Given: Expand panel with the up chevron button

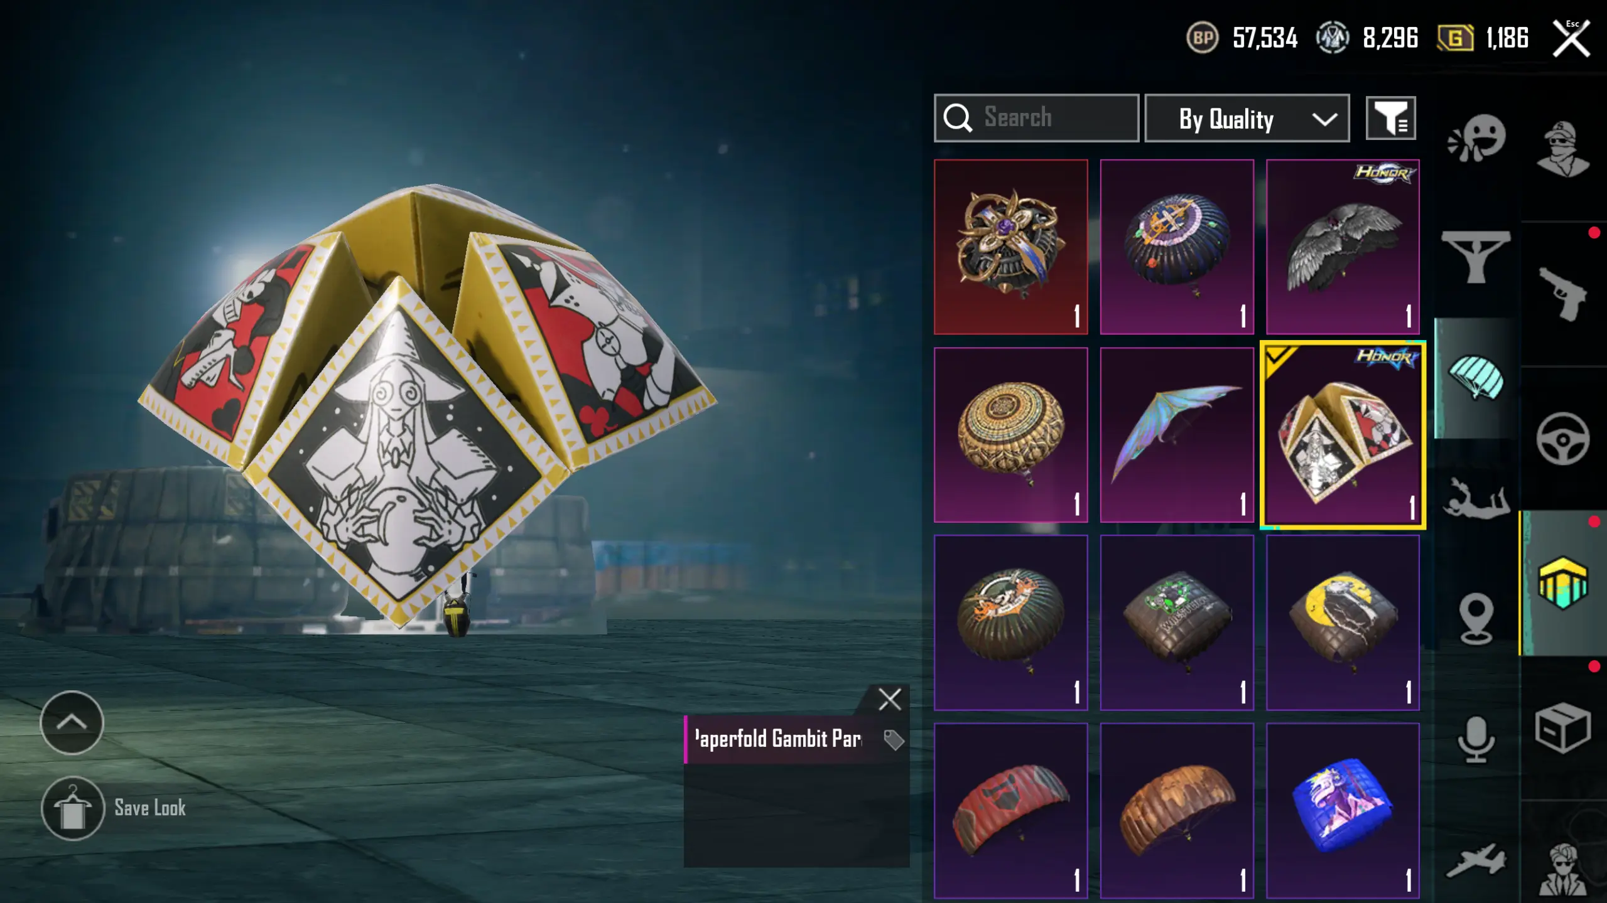Looking at the screenshot, I should (72, 722).
